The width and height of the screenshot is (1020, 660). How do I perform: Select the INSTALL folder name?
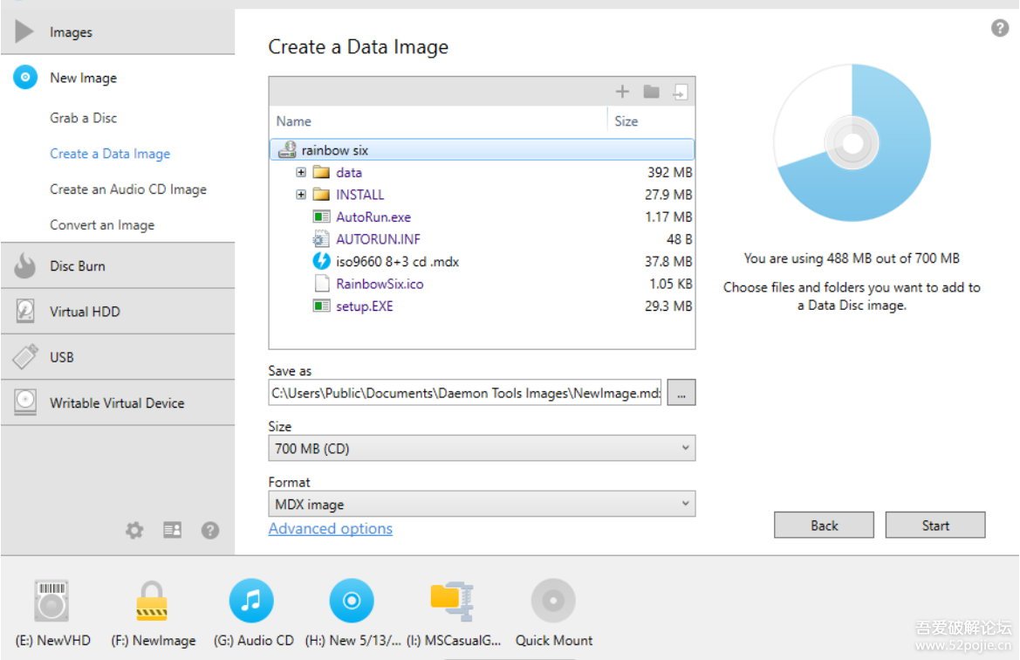tap(359, 195)
